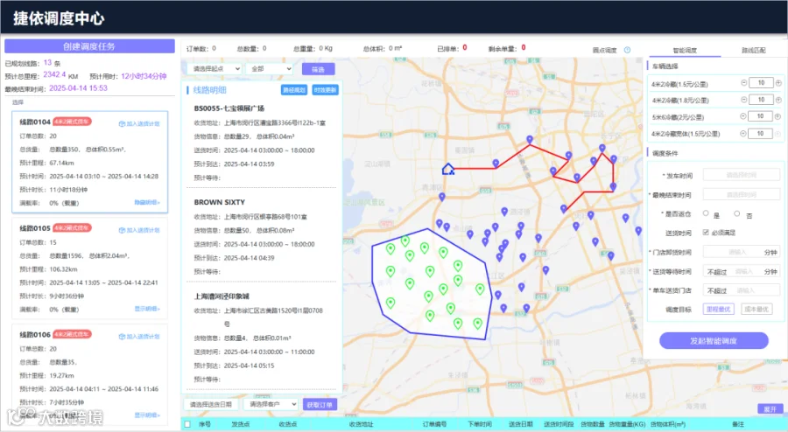Open the 请选择客户 dropdown
788x432 pixels.
coord(271,404)
